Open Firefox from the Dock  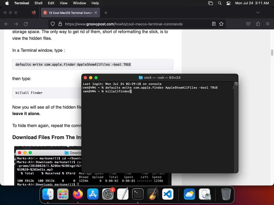click(x=78, y=194)
